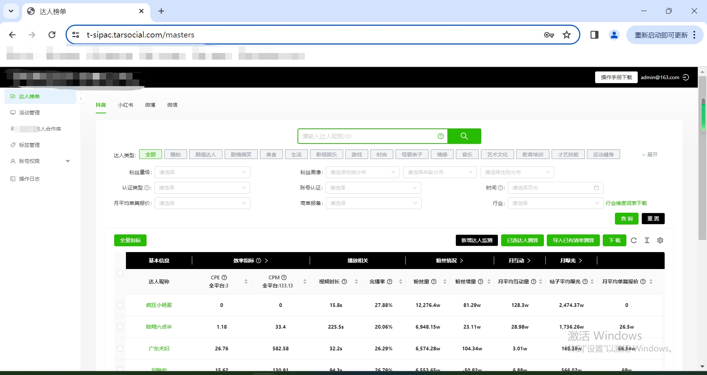Open Chrome side panel icon
Viewport: 707px width, 375px height.
(x=594, y=35)
